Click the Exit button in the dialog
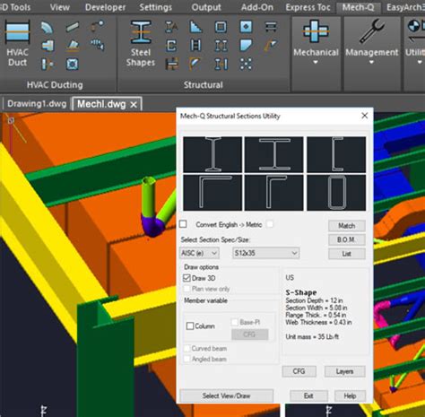The height and width of the screenshot is (417, 425). click(308, 395)
